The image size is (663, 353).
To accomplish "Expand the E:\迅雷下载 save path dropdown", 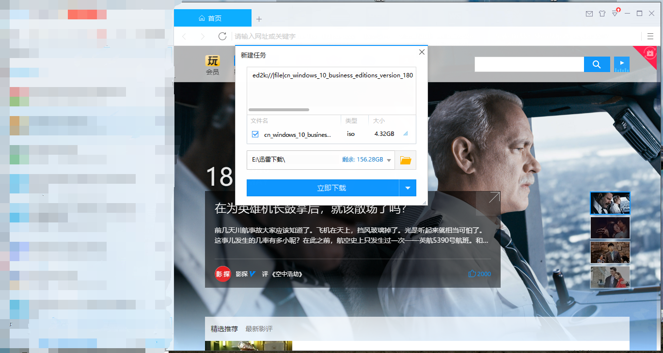I will click(x=389, y=161).
